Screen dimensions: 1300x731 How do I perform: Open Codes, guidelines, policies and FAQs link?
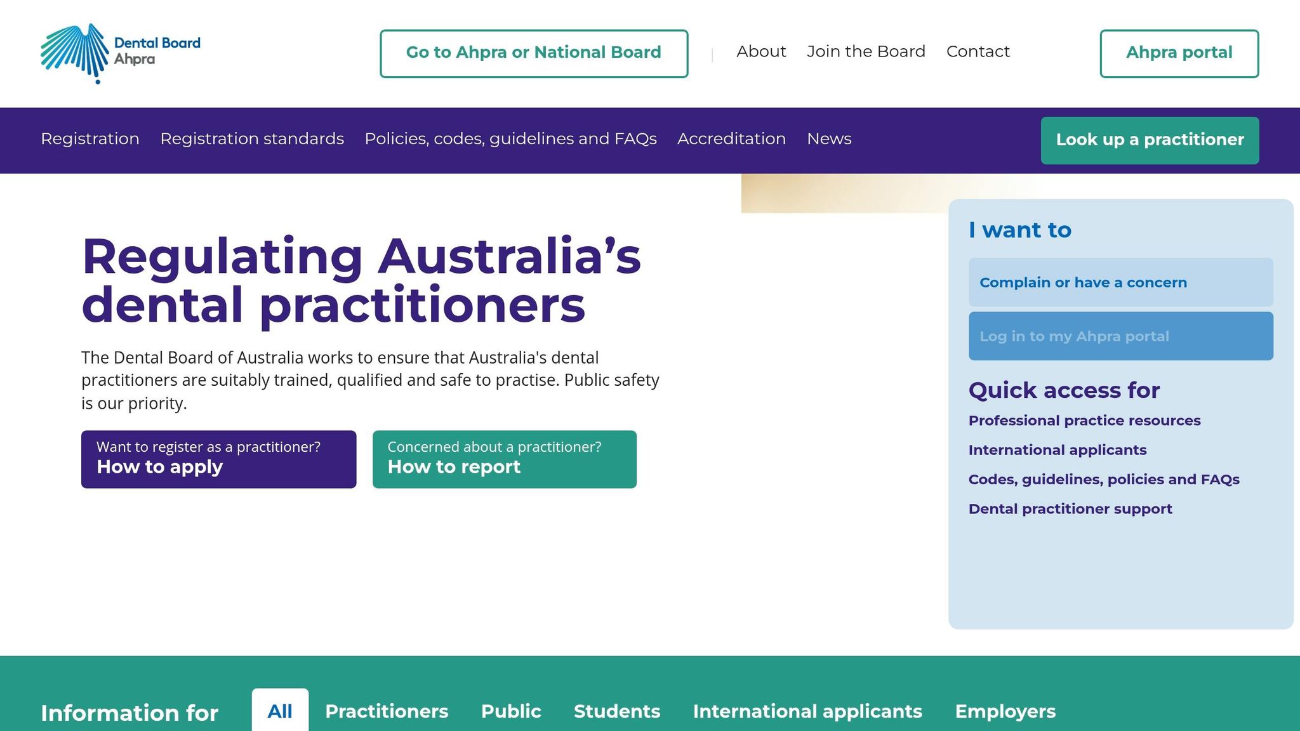(1104, 480)
